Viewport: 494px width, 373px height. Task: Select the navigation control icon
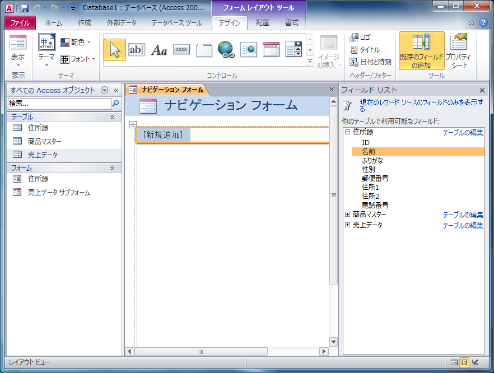(271, 49)
